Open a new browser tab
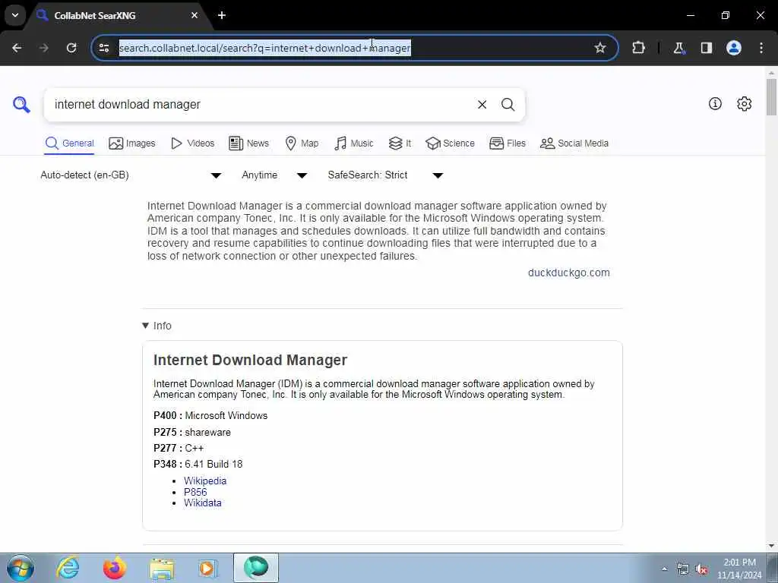 [x=222, y=15]
